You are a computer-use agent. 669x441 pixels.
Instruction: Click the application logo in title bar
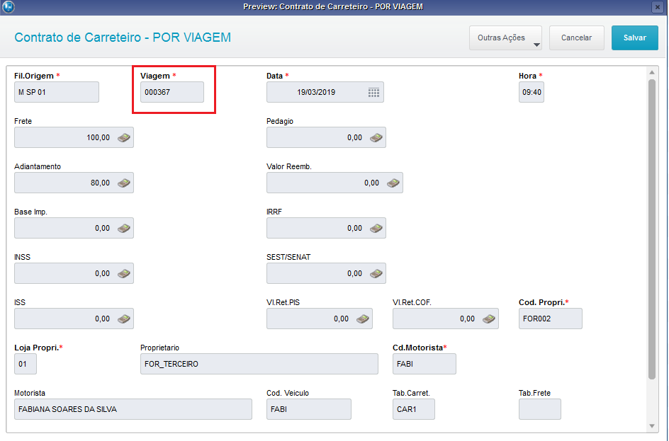tap(8, 7)
